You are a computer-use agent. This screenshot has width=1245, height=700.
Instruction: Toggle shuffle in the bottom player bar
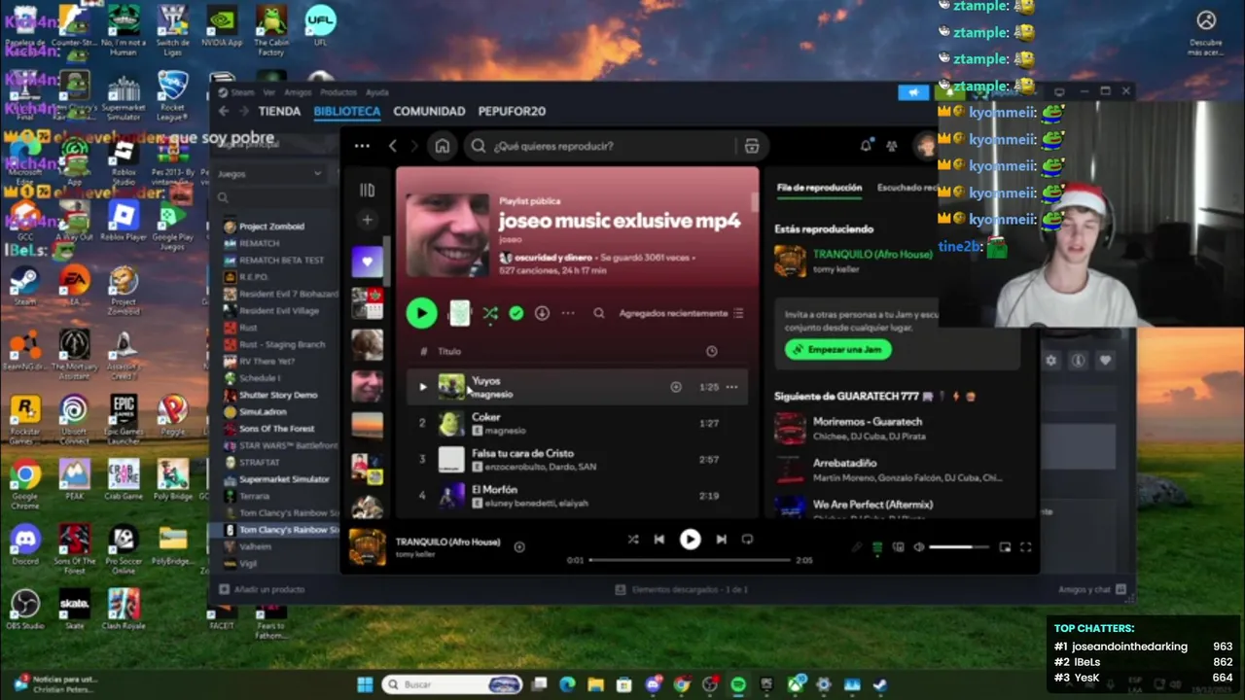pos(633,539)
